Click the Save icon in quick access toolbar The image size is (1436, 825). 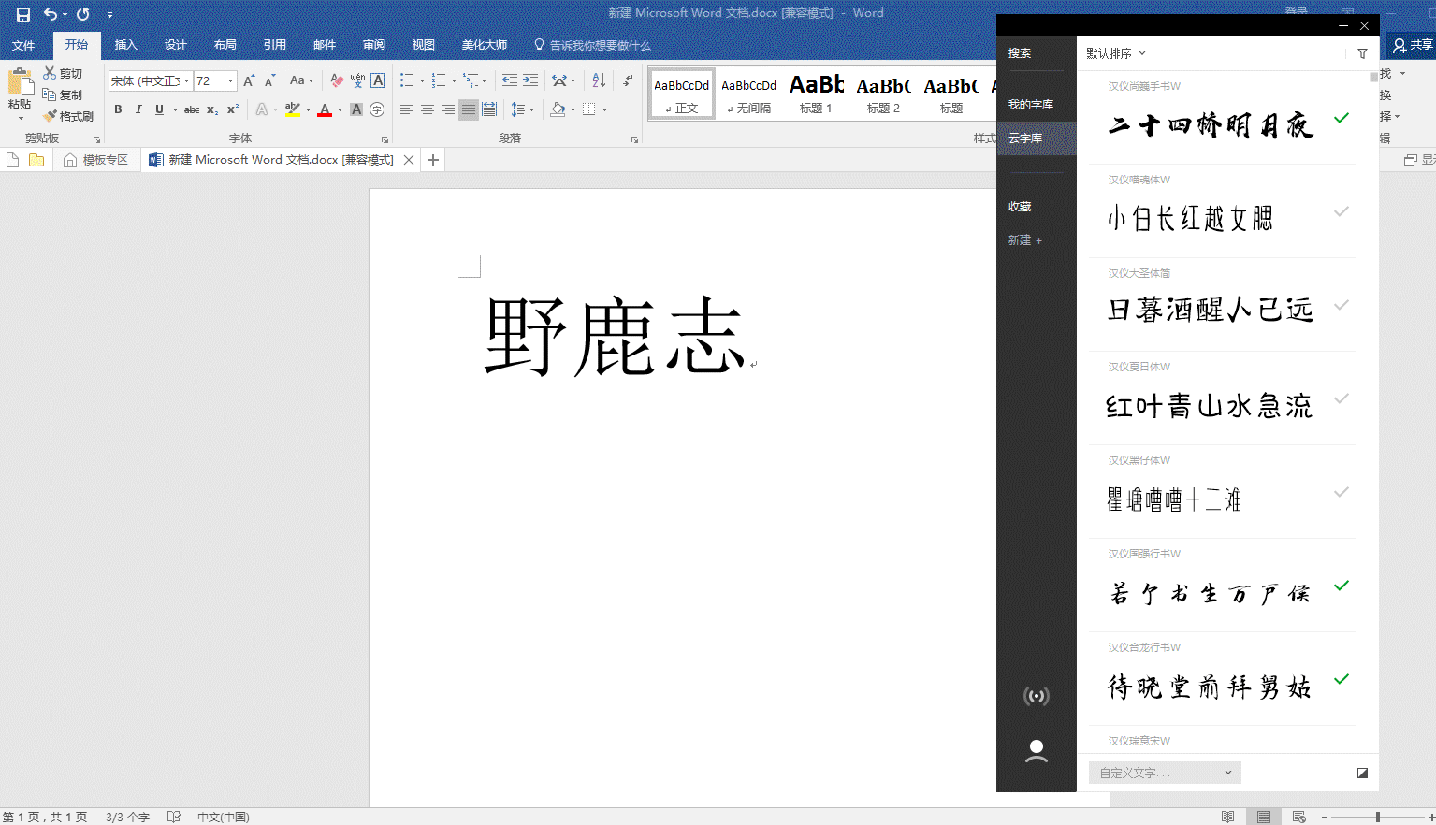point(23,14)
